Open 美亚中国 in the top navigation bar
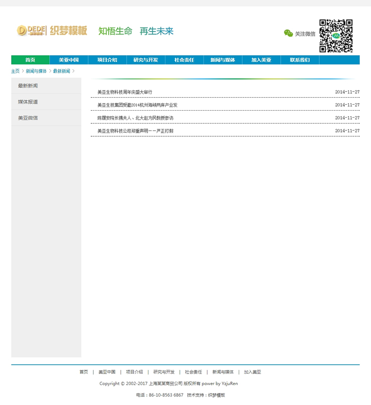371x405 pixels. click(x=69, y=60)
